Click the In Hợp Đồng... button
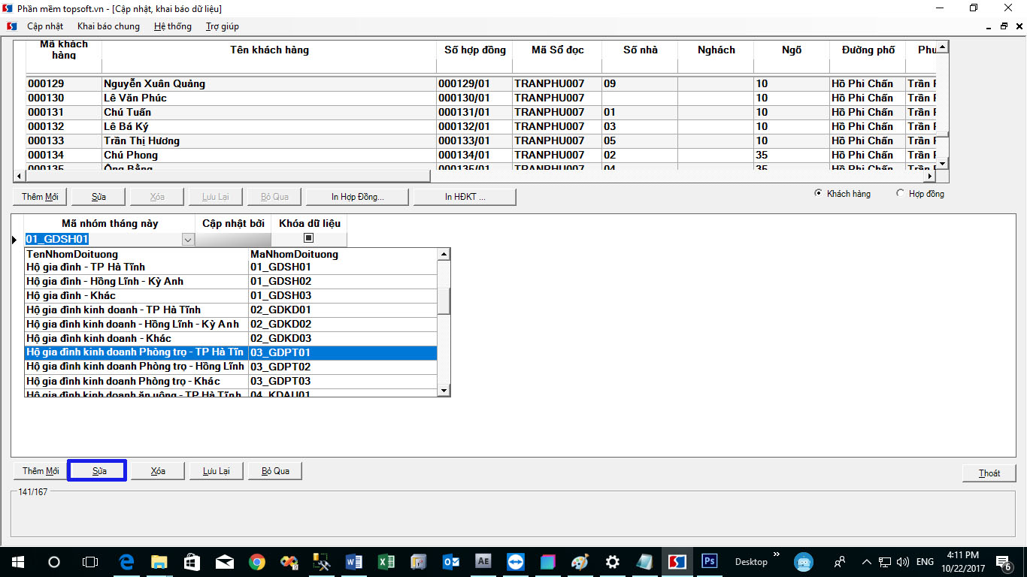 [357, 197]
